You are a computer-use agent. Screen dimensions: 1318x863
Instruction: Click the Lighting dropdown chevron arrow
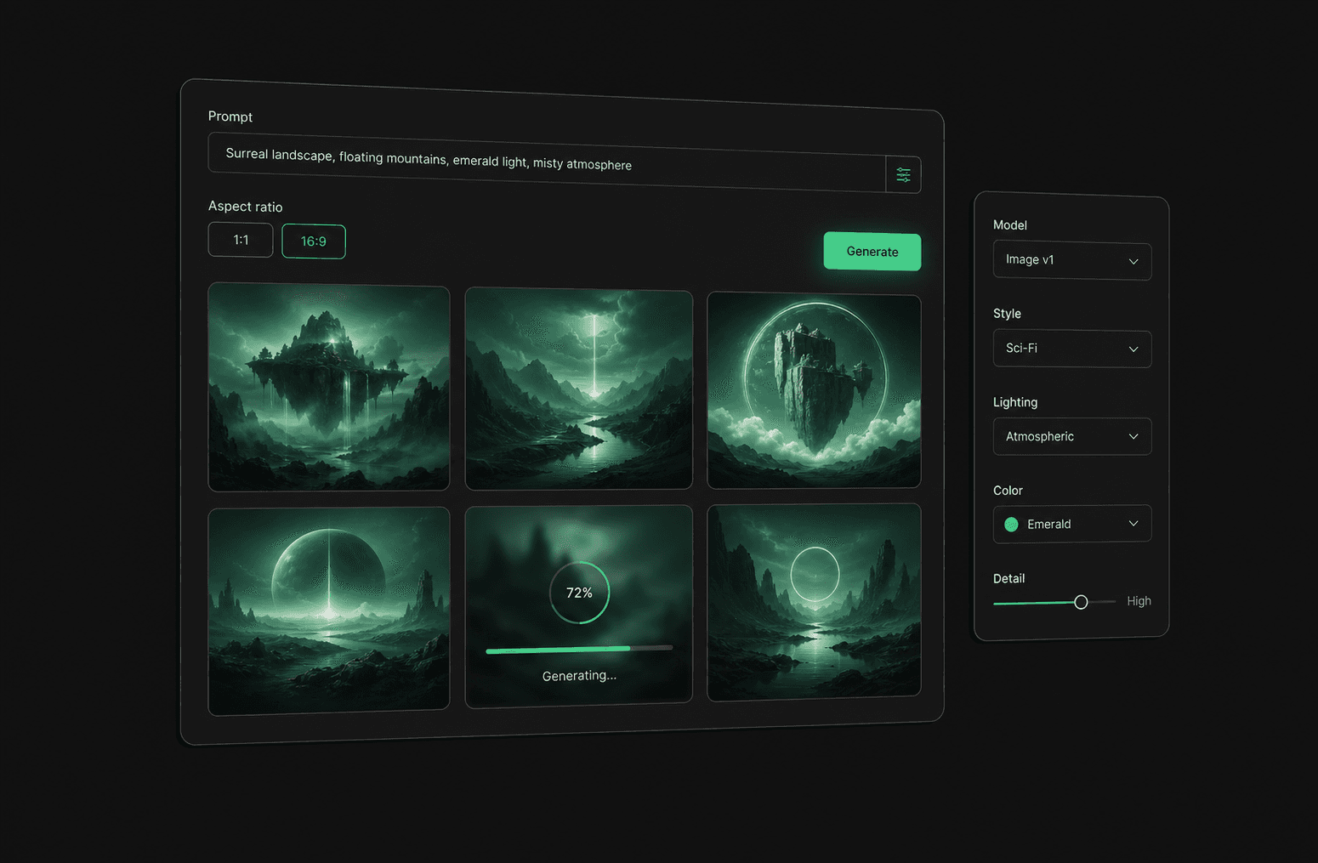1133,436
